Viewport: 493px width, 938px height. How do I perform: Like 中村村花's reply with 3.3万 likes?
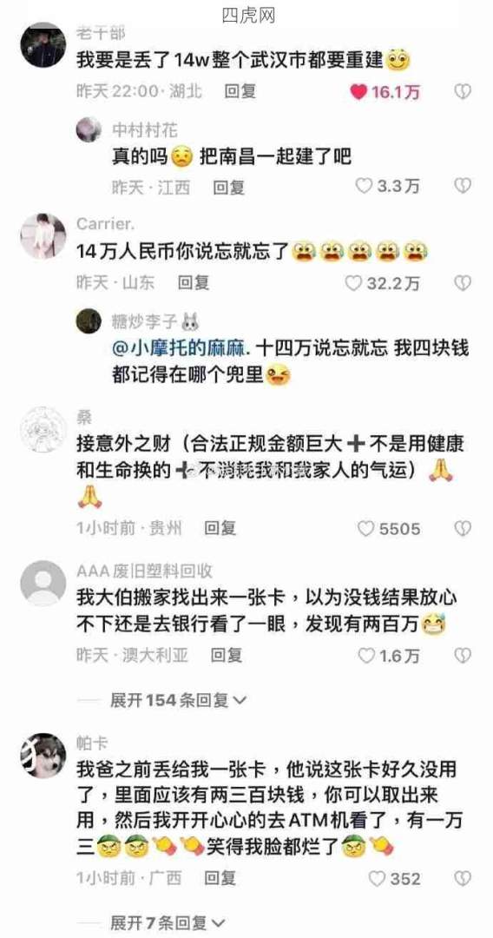[x=364, y=186]
